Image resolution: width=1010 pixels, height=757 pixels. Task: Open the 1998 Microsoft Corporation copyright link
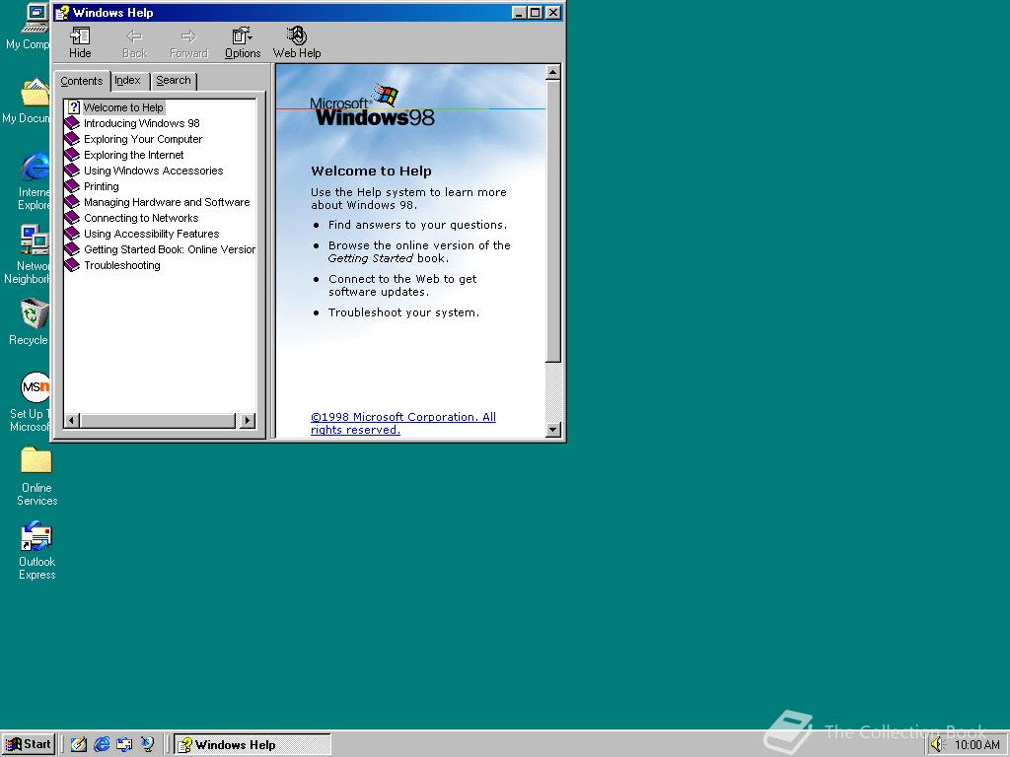(x=403, y=423)
